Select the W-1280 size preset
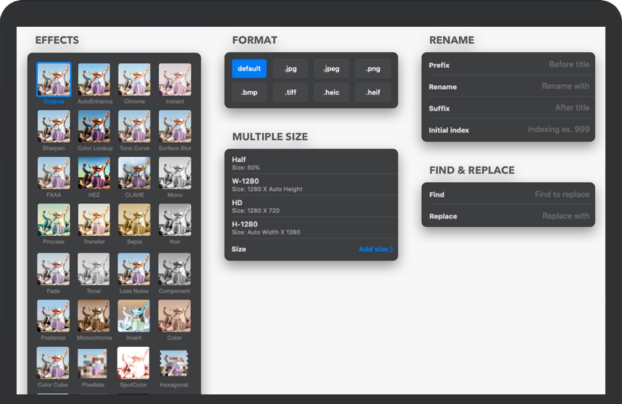622x404 pixels. point(311,185)
